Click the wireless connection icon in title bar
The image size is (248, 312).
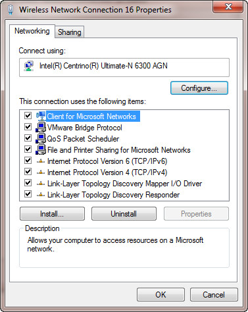pos(11,10)
